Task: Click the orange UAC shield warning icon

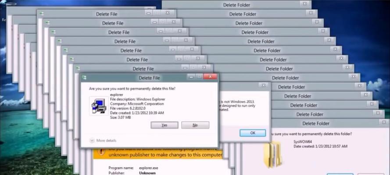Action: click(101, 152)
